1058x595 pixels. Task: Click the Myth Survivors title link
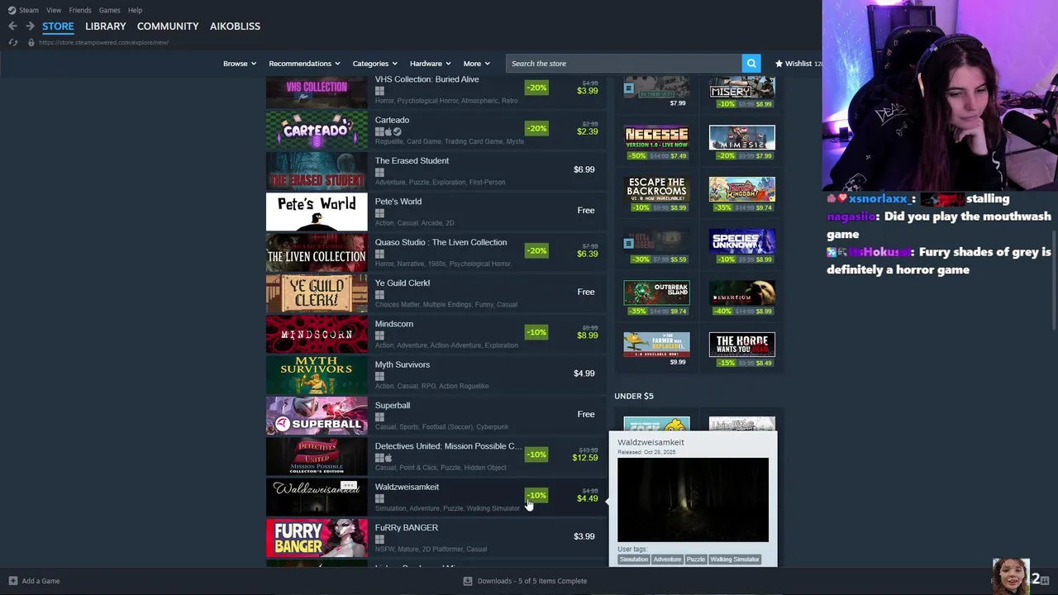tap(403, 364)
